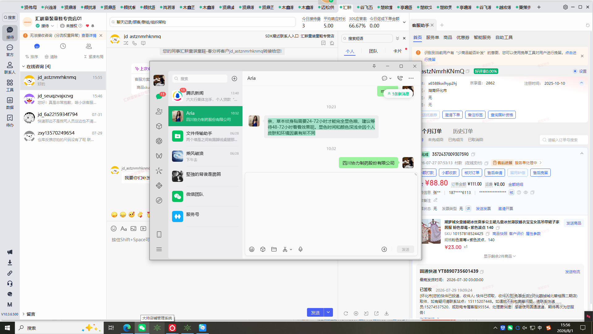Switch to 商品 tab in assistant panel
Image resolution: width=593 pixels, height=334 pixels.
448,37
